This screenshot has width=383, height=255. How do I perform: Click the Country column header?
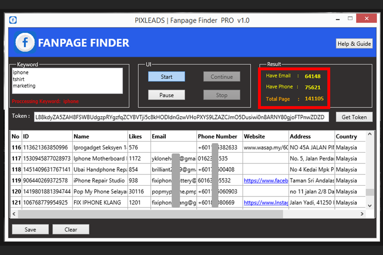pos(350,136)
